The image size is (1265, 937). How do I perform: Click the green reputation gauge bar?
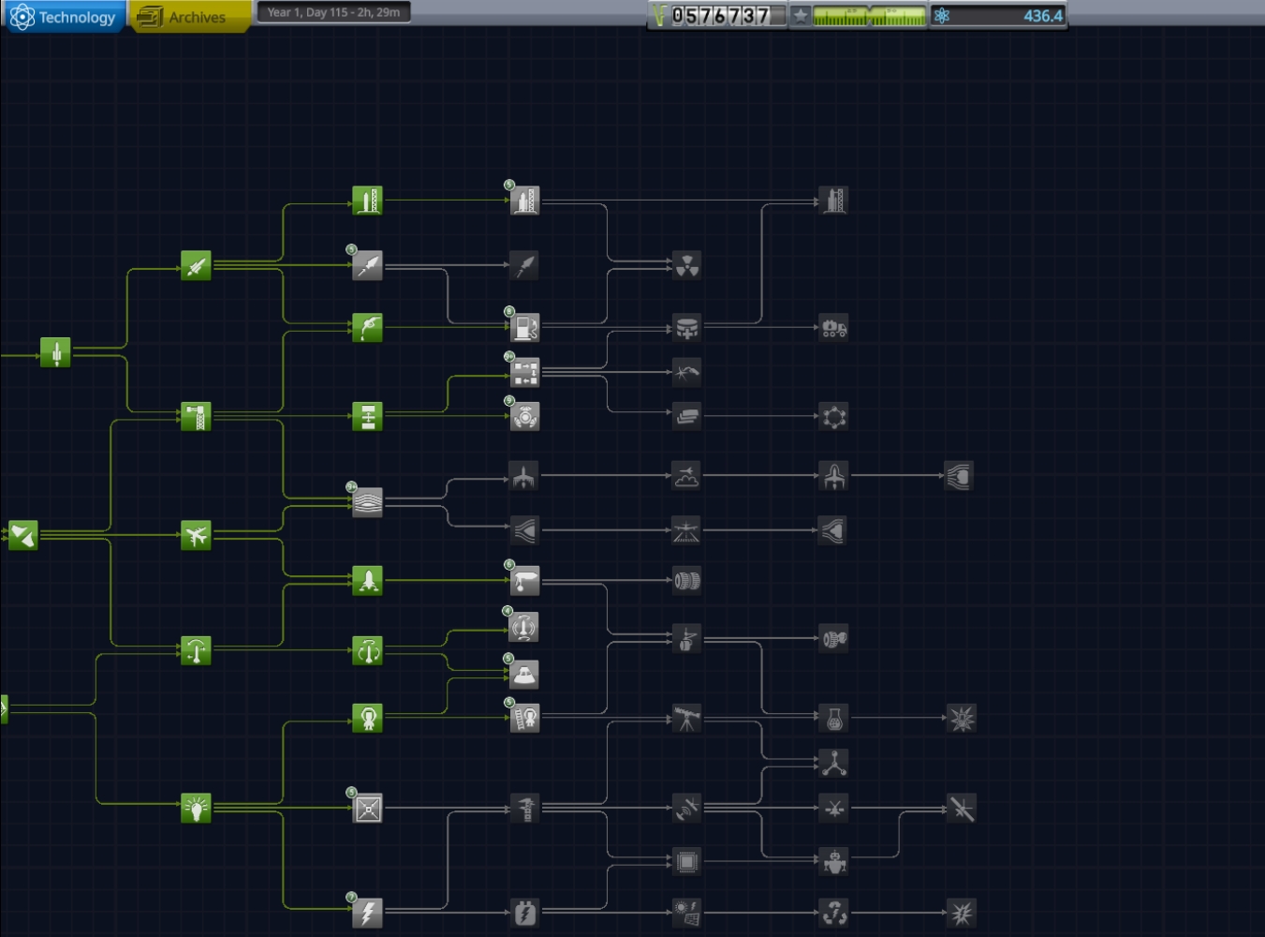click(868, 16)
